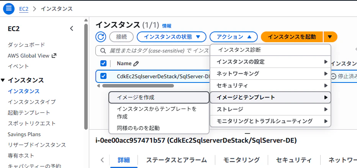Open the split arrow next to インスタンスを起動
357x168 pixels.
coord(330,37)
